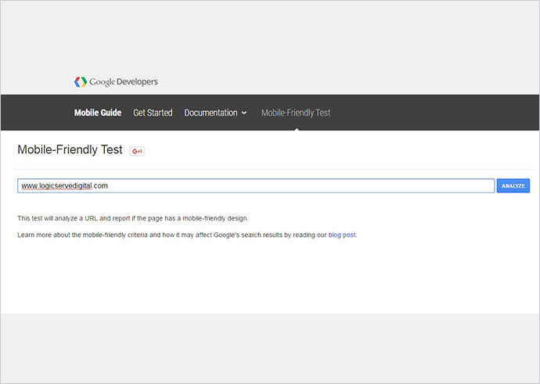Open the Documentation menu label
Viewport: 540px width, 384px height.
pos(211,113)
